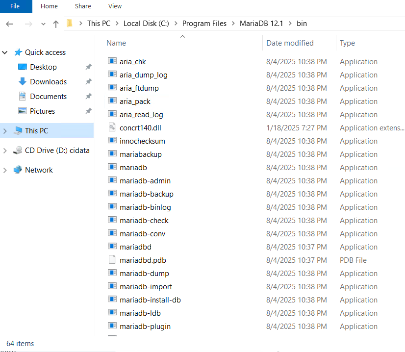
Task: Select the mariadb-conv file name
Action: click(143, 234)
